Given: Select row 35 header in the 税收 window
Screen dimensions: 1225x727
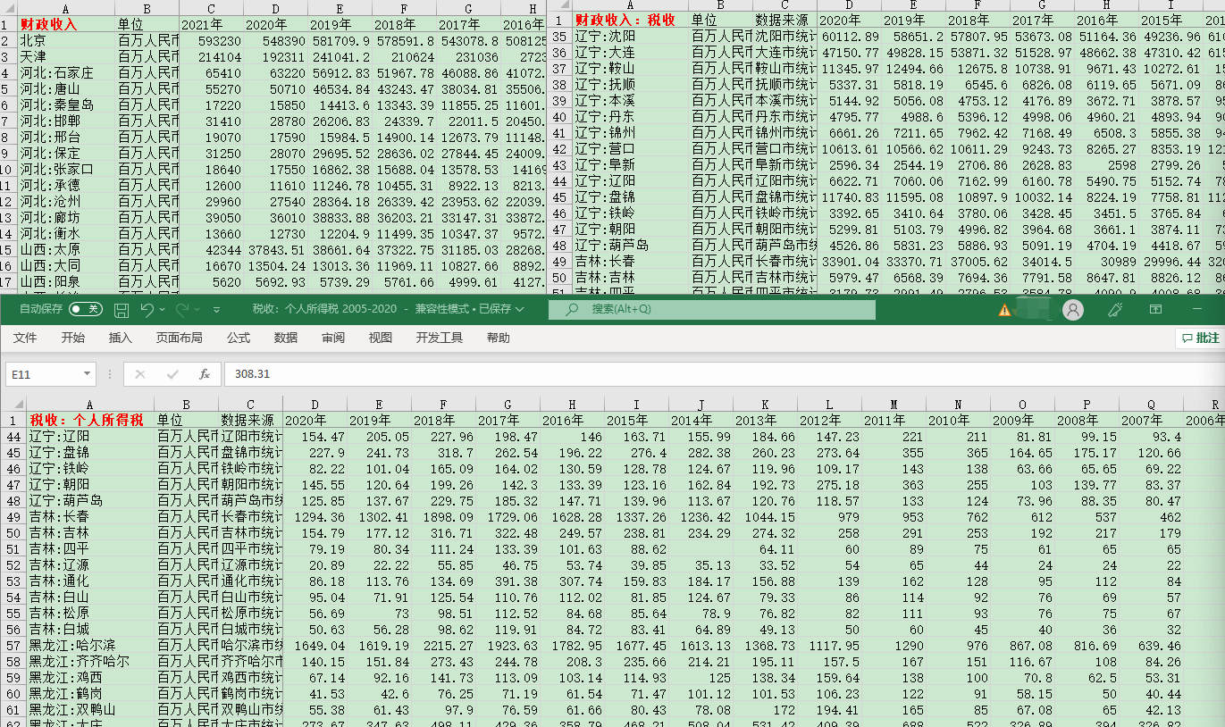Looking at the screenshot, I should click(560, 36).
